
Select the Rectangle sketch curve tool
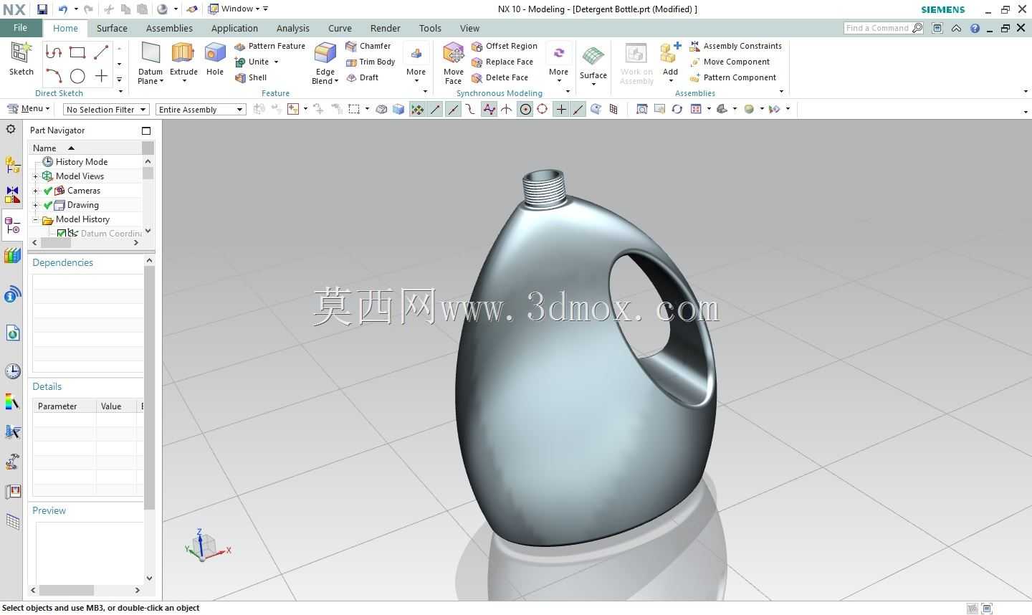point(77,52)
